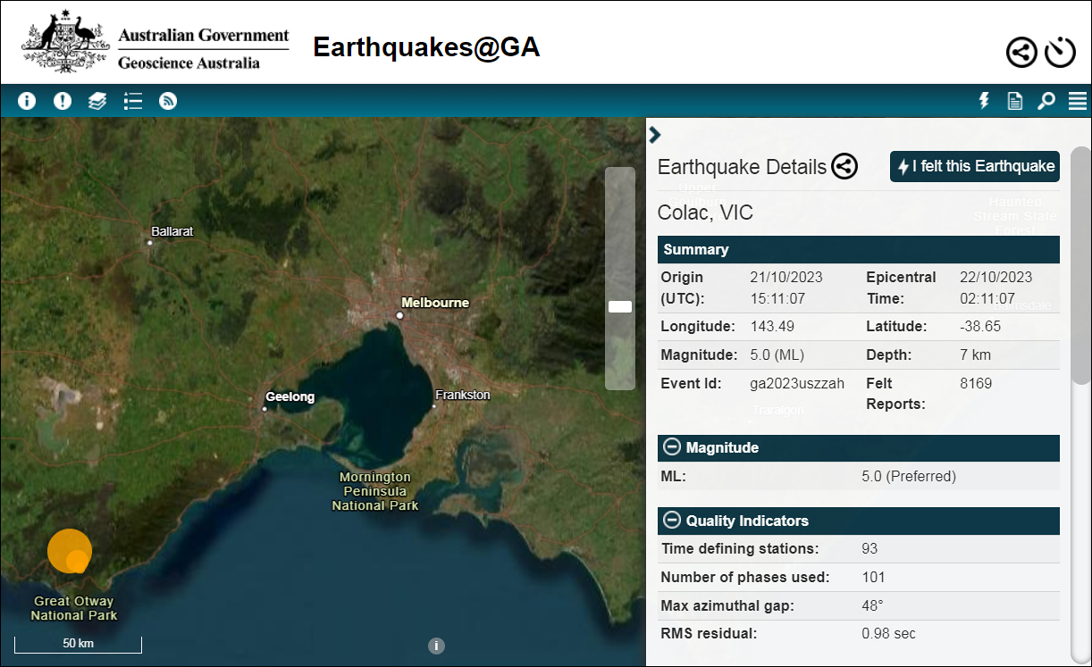Click the latitude value "-38.65"

coord(980,327)
